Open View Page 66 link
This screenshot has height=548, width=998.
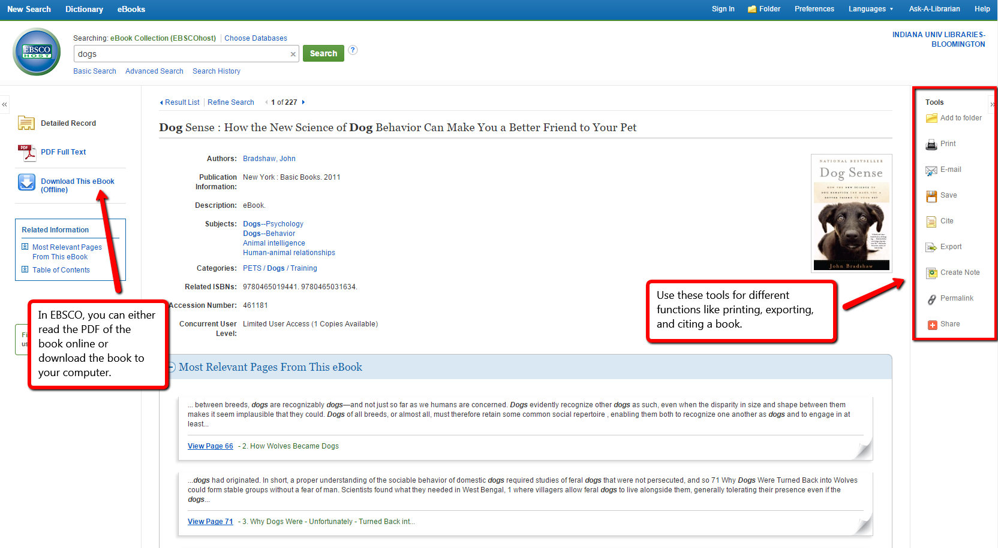click(211, 446)
